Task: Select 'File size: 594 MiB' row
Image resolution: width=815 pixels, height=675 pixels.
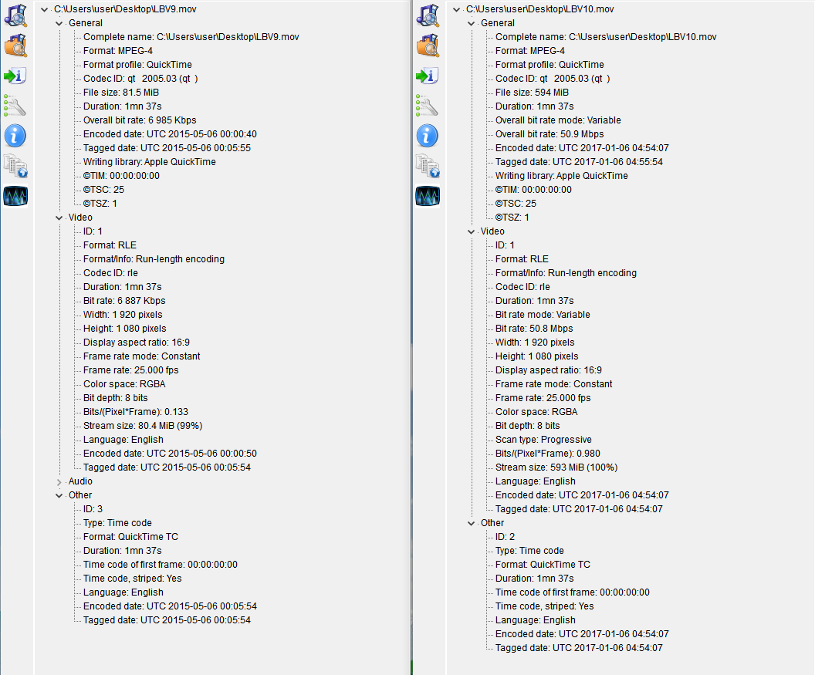Action: click(533, 93)
